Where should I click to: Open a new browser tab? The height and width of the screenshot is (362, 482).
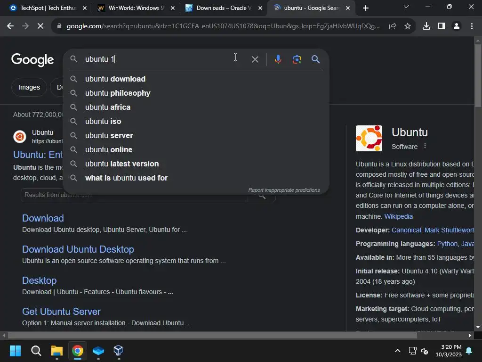(365, 8)
